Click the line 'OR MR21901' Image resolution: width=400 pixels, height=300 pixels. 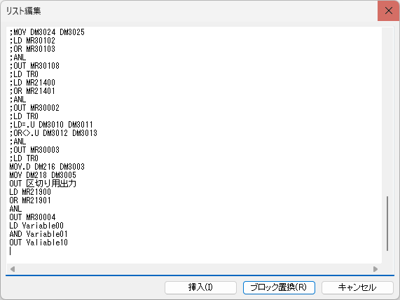pos(30,200)
